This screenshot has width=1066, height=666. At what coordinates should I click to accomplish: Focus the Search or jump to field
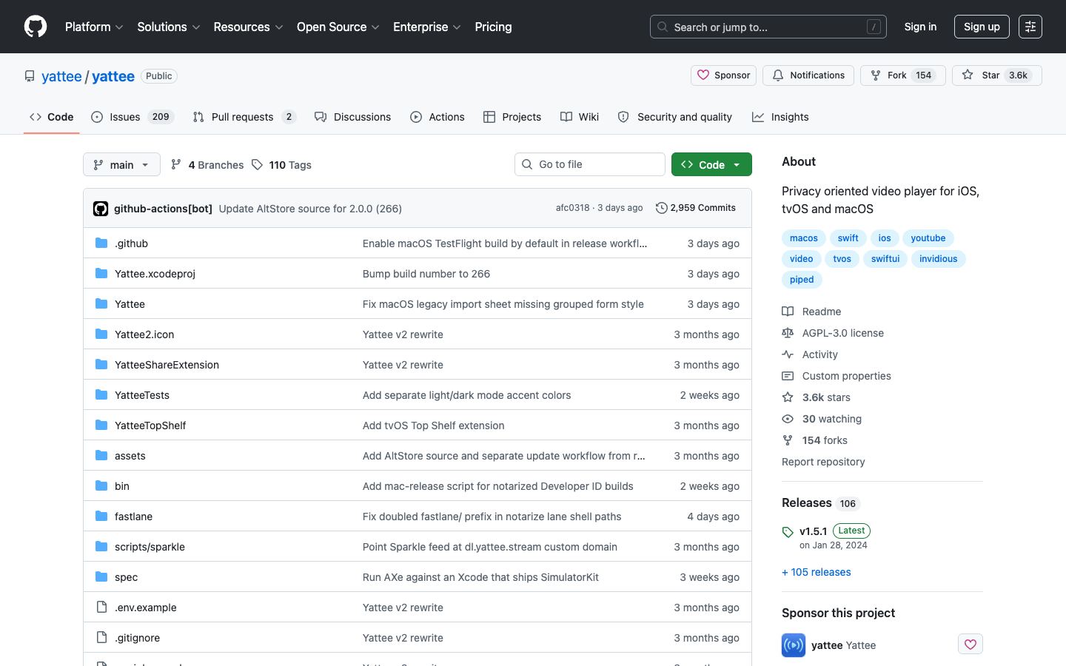point(768,27)
